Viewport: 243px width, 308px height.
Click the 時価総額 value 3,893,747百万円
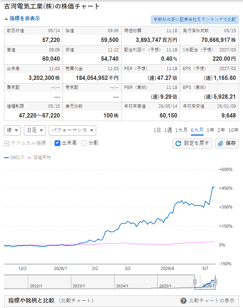(x=156, y=40)
